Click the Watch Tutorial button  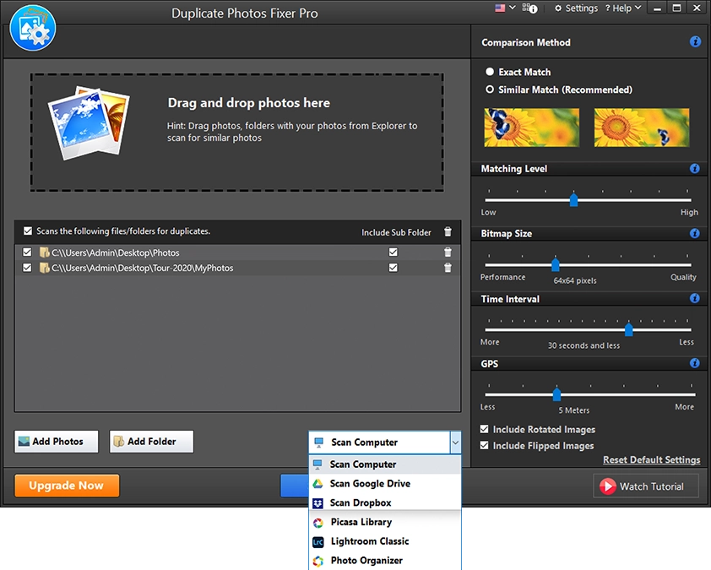coord(646,486)
